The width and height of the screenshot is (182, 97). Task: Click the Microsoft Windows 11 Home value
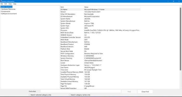(94, 10)
